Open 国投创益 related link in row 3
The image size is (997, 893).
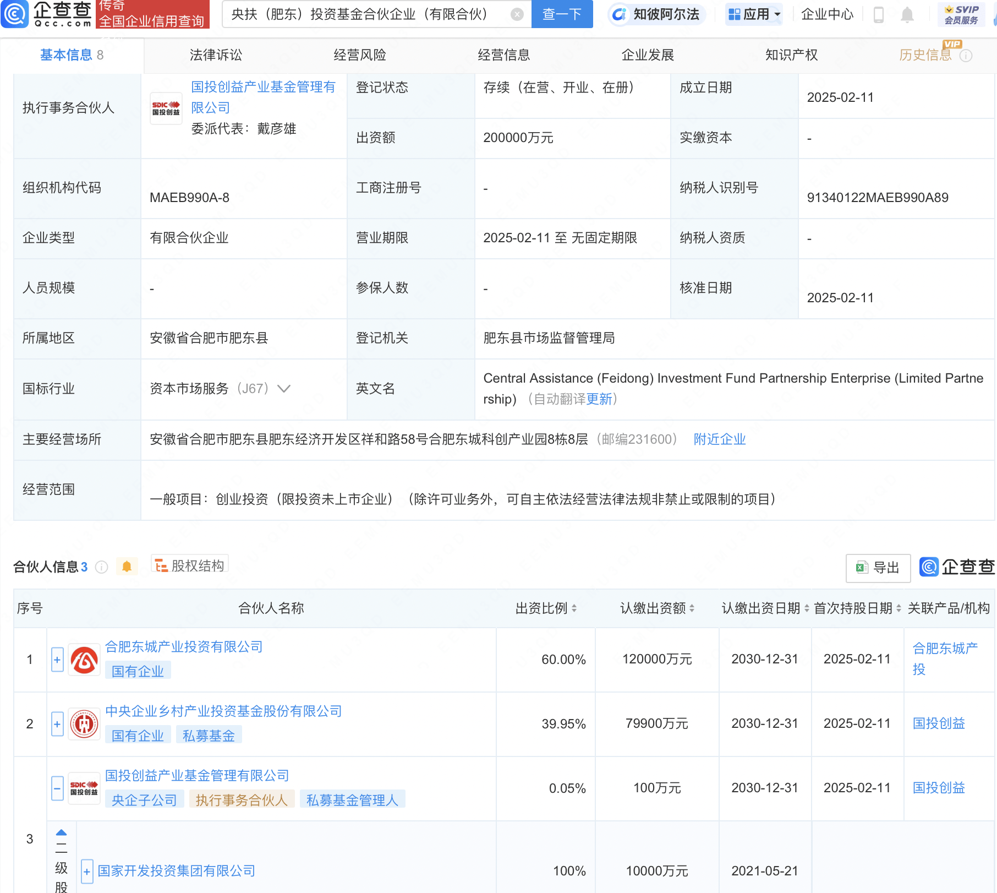point(939,788)
